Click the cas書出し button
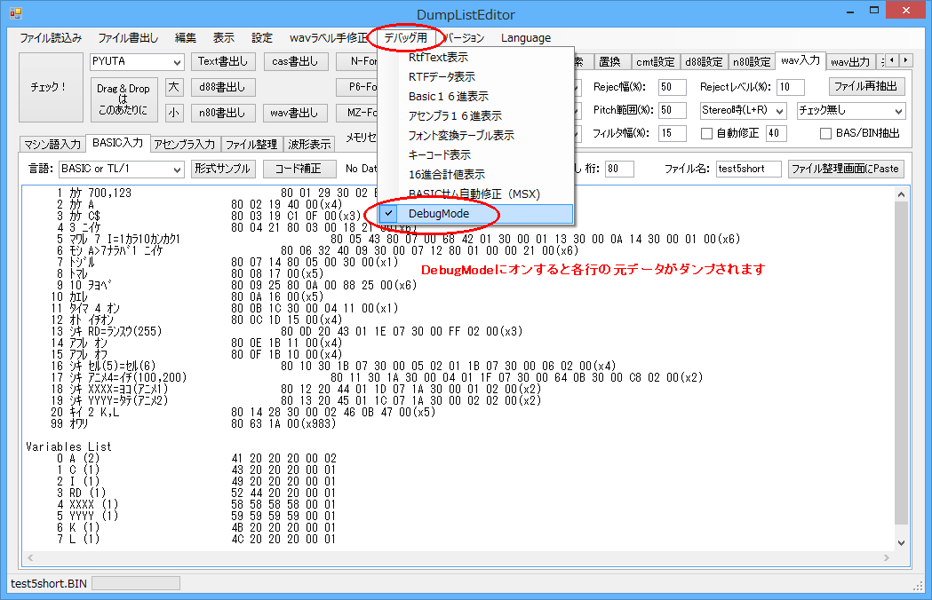The width and height of the screenshot is (932, 600). (295, 62)
